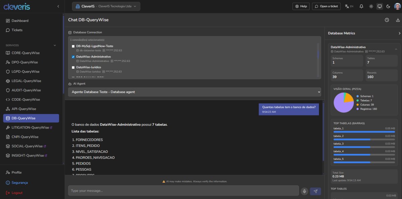Open the AI Agent dropdown

click(x=194, y=92)
